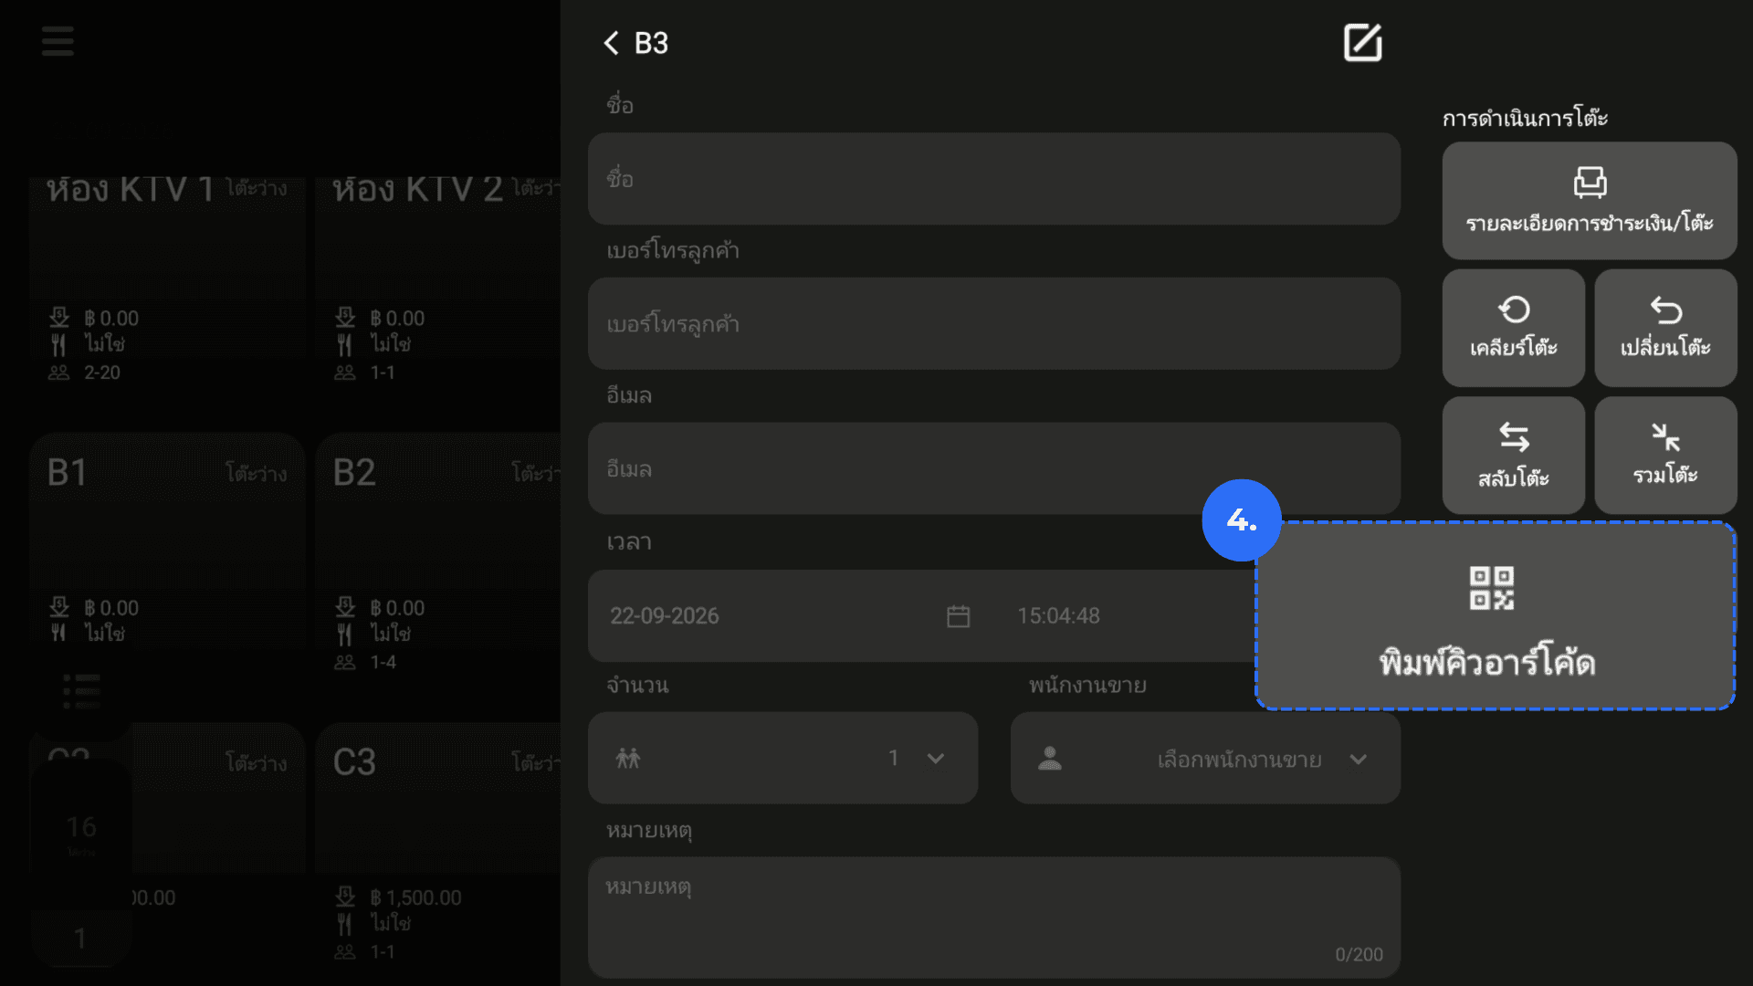Click the time value 15:04:48
Screen dimensions: 1753x986
pyautogui.click(x=1058, y=616)
